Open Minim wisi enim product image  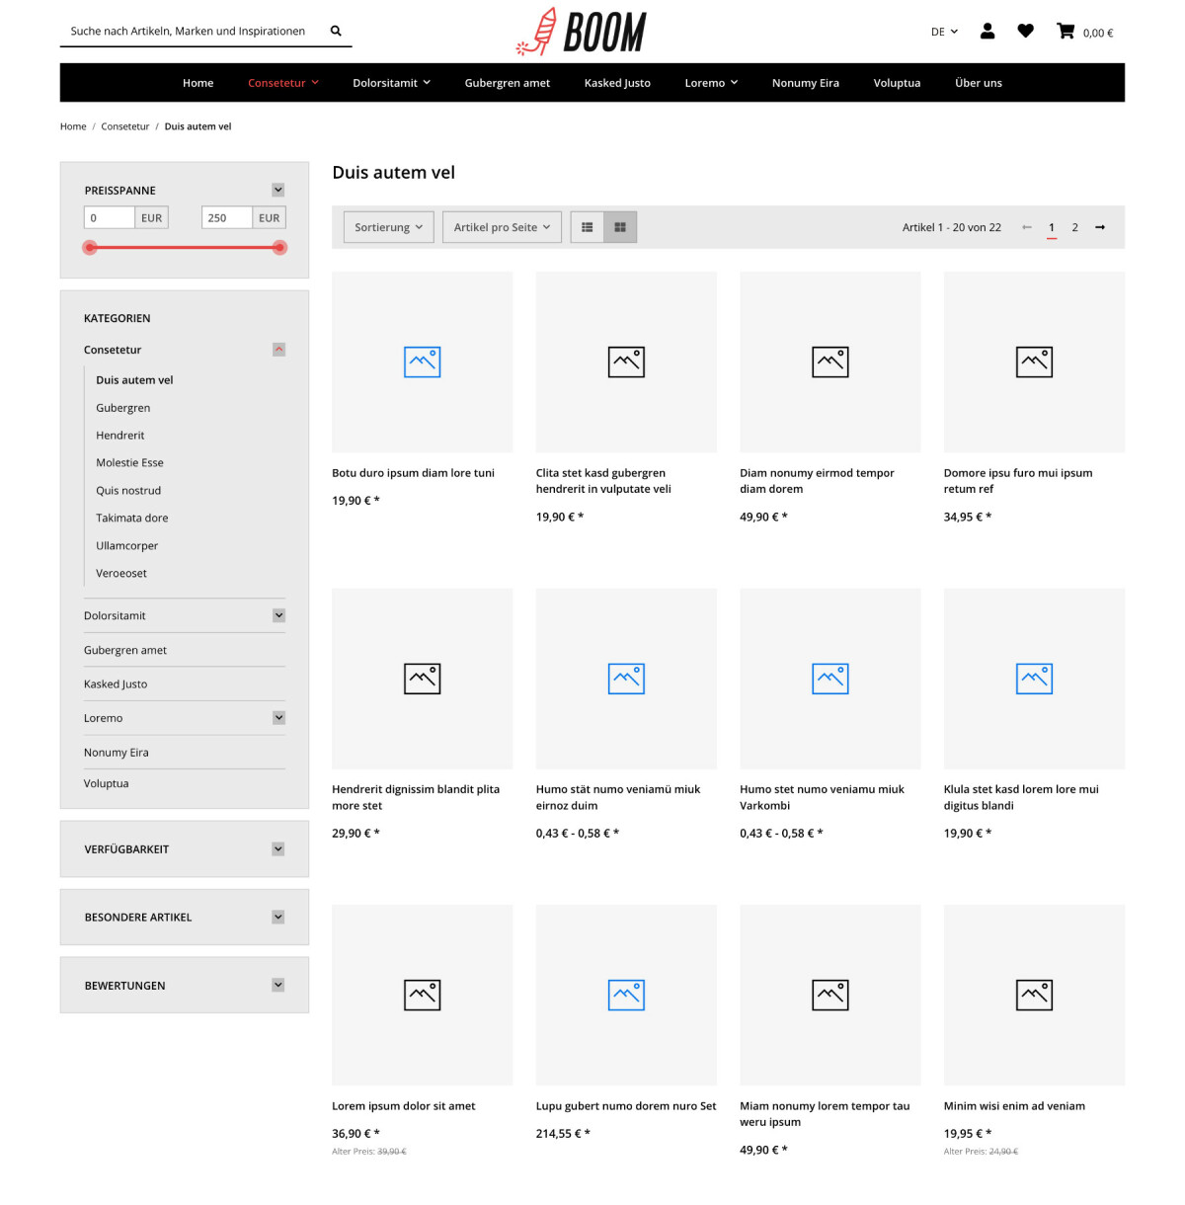click(1034, 995)
